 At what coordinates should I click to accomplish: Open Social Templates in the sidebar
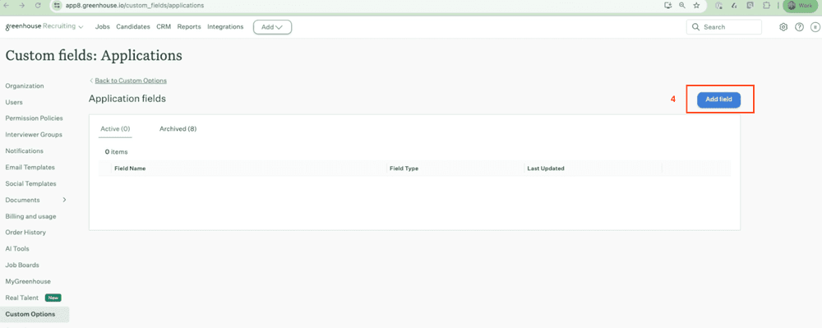31,183
